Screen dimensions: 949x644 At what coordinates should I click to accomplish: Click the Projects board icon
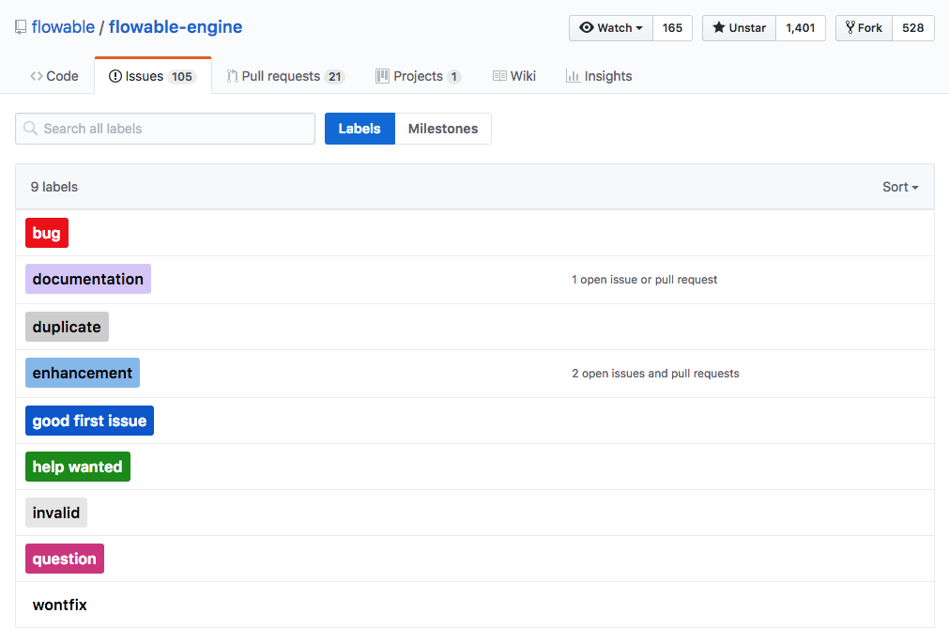pos(382,76)
